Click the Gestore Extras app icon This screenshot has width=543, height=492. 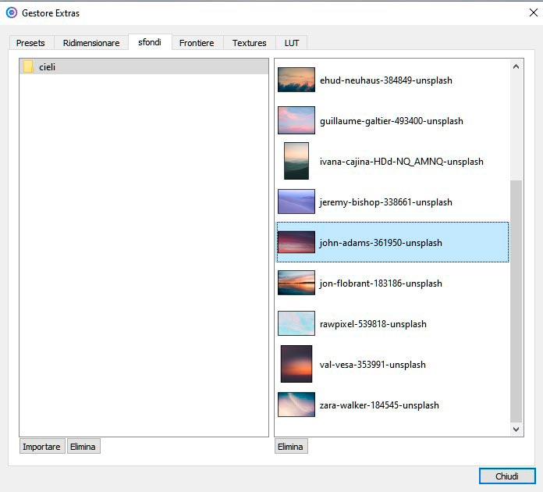coord(12,12)
